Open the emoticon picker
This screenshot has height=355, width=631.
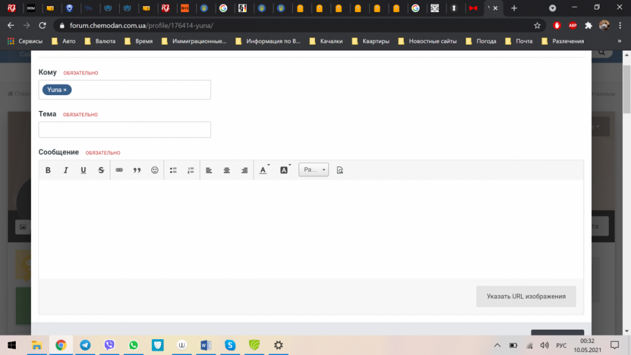pyautogui.click(x=155, y=170)
